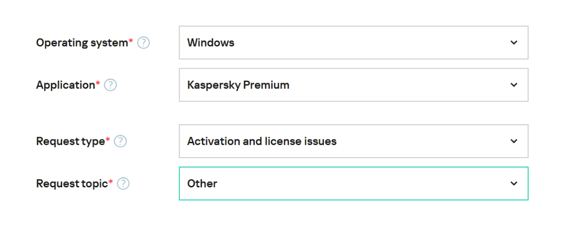The height and width of the screenshot is (231, 570).
Task: Click the selected Other topic text
Action: point(202,184)
